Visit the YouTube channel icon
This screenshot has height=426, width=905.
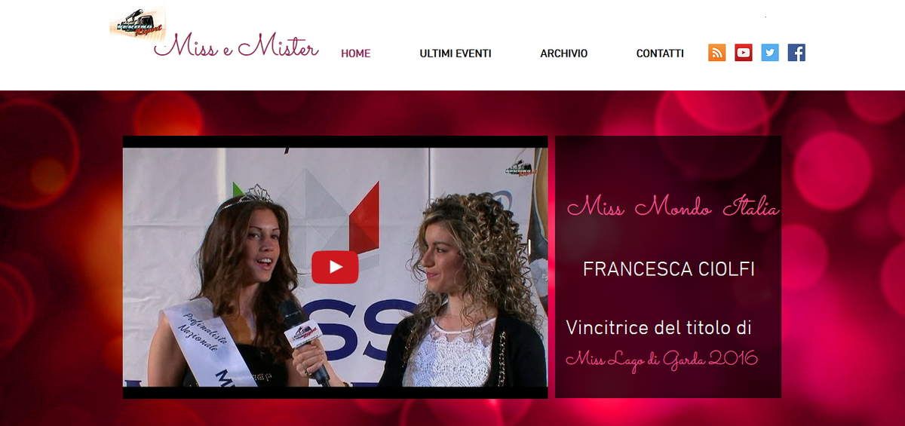tap(744, 53)
